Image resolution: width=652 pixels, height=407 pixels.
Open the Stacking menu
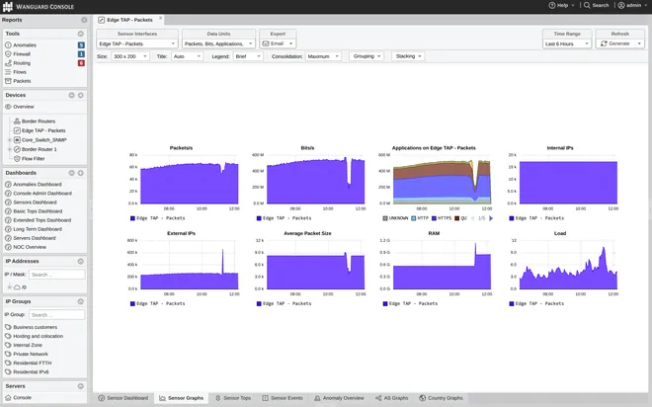coord(408,56)
